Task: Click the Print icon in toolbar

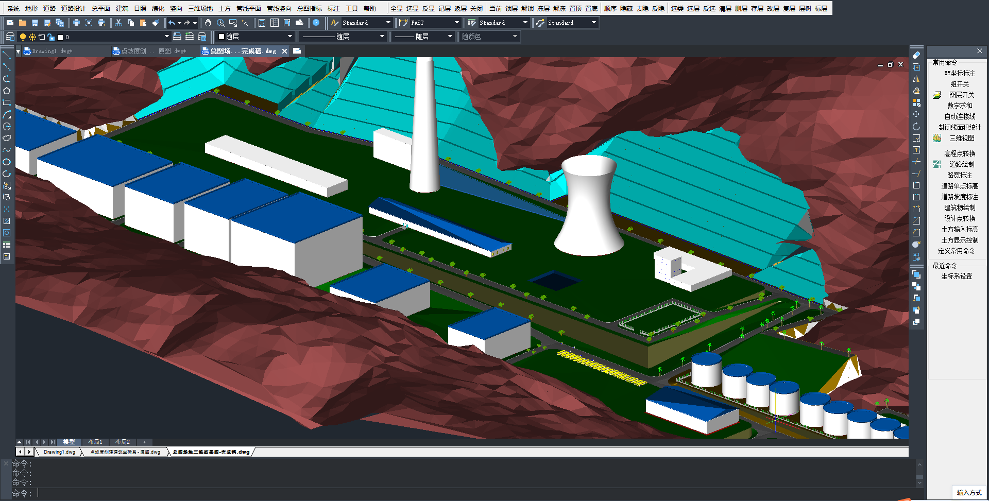Action: click(76, 23)
